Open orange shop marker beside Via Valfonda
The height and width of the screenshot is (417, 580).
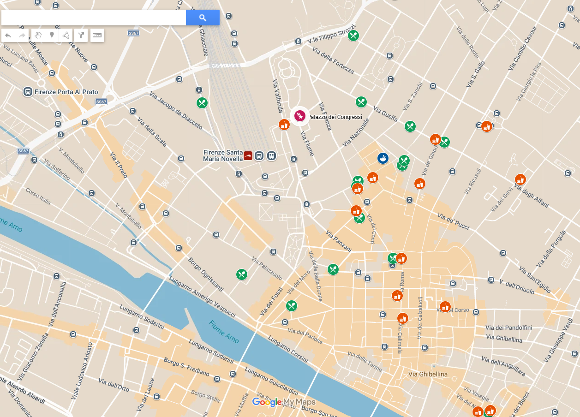[284, 125]
